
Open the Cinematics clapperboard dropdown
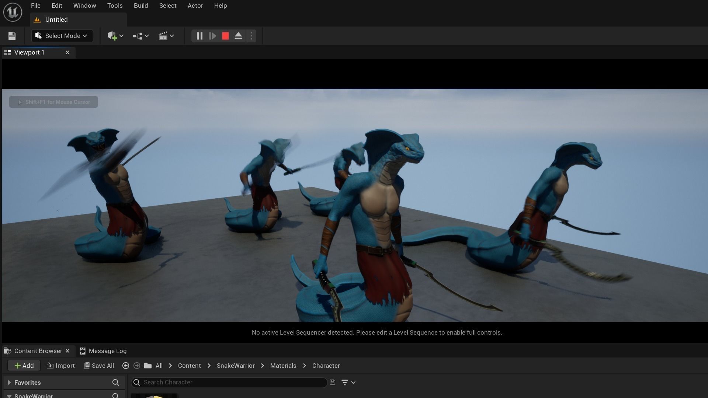[166, 36]
